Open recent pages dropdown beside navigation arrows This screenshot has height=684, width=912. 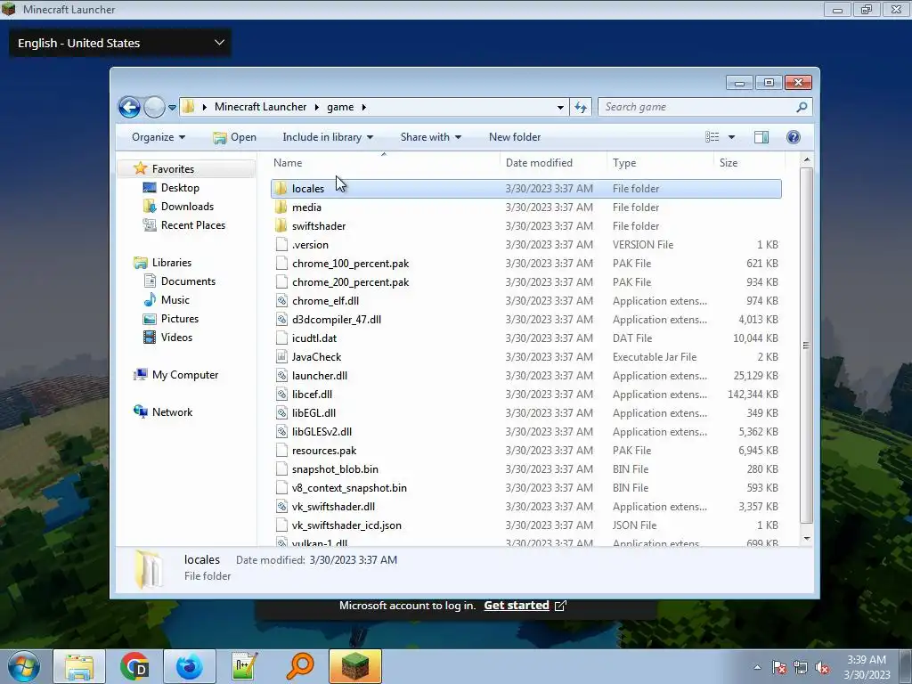[x=172, y=108]
